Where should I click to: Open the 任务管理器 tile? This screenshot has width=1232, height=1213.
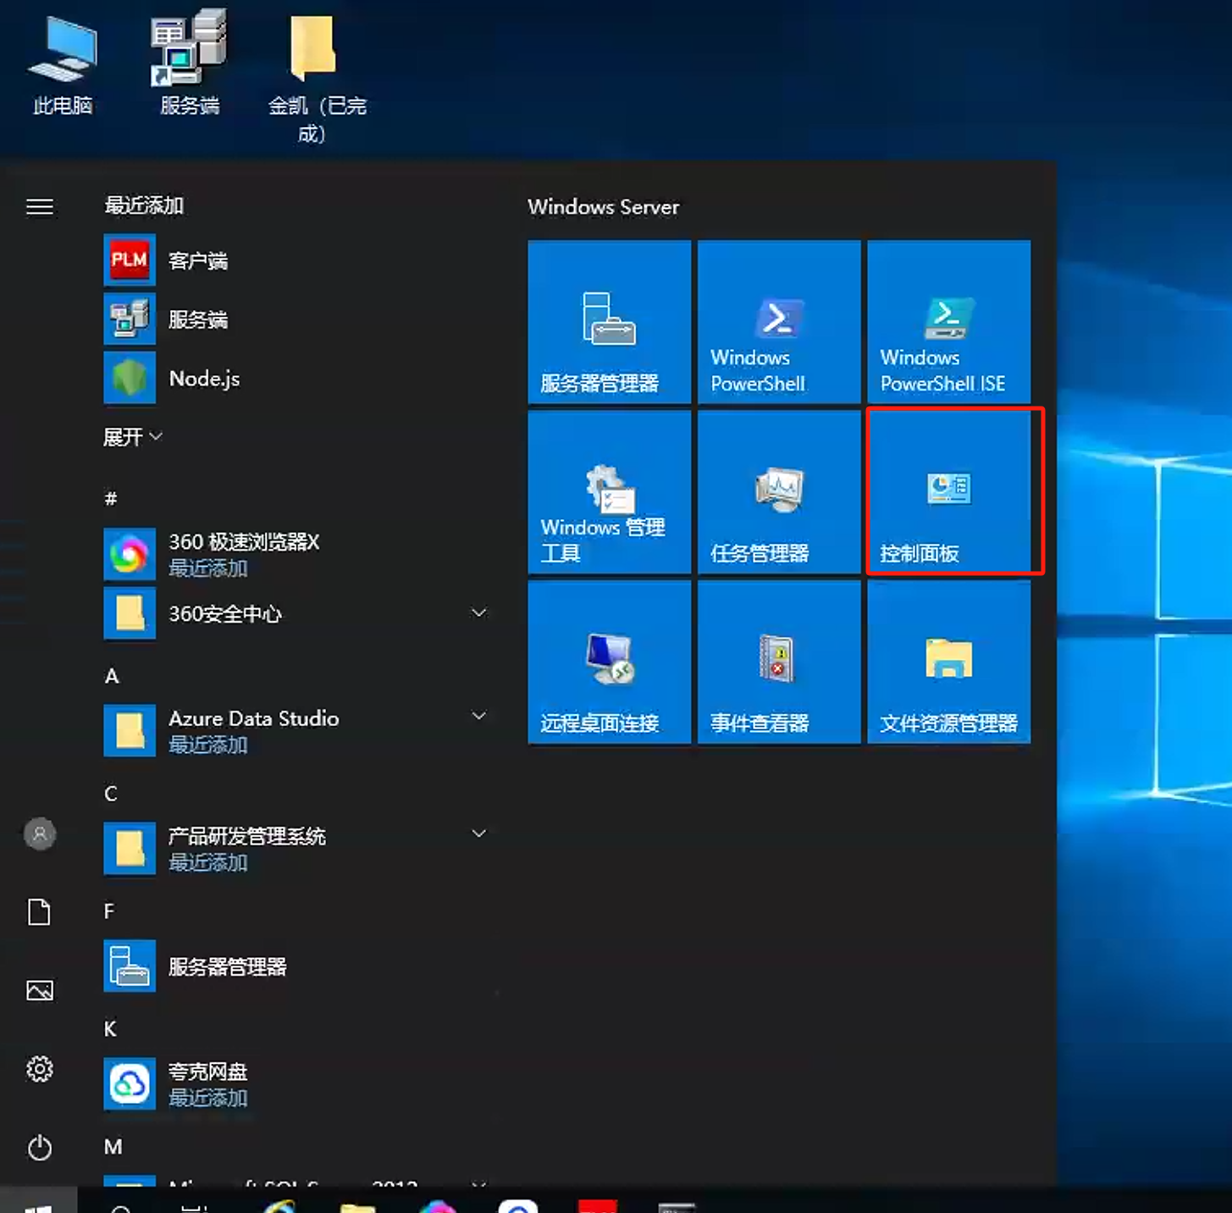point(779,491)
